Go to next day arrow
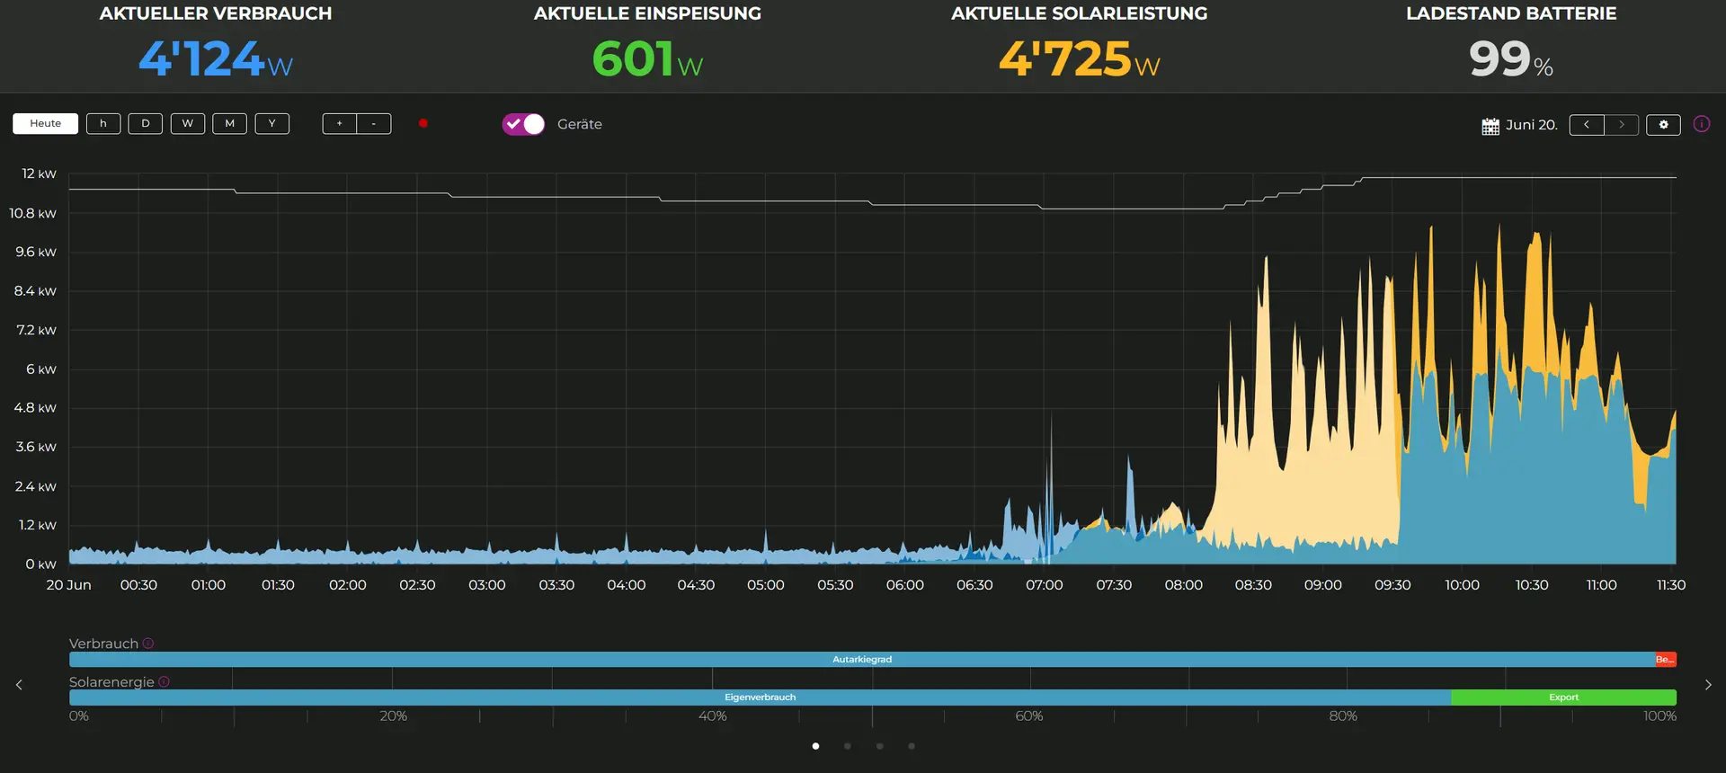Screen dimensions: 1726x773 (x=1622, y=125)
